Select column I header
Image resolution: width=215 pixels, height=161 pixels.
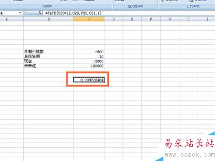(207, 19)
